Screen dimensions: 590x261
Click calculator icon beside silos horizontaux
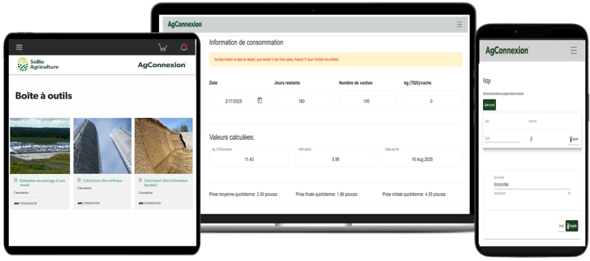[141, 181]
